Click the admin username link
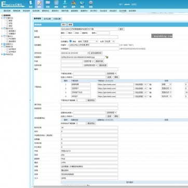 click(127, 4)
